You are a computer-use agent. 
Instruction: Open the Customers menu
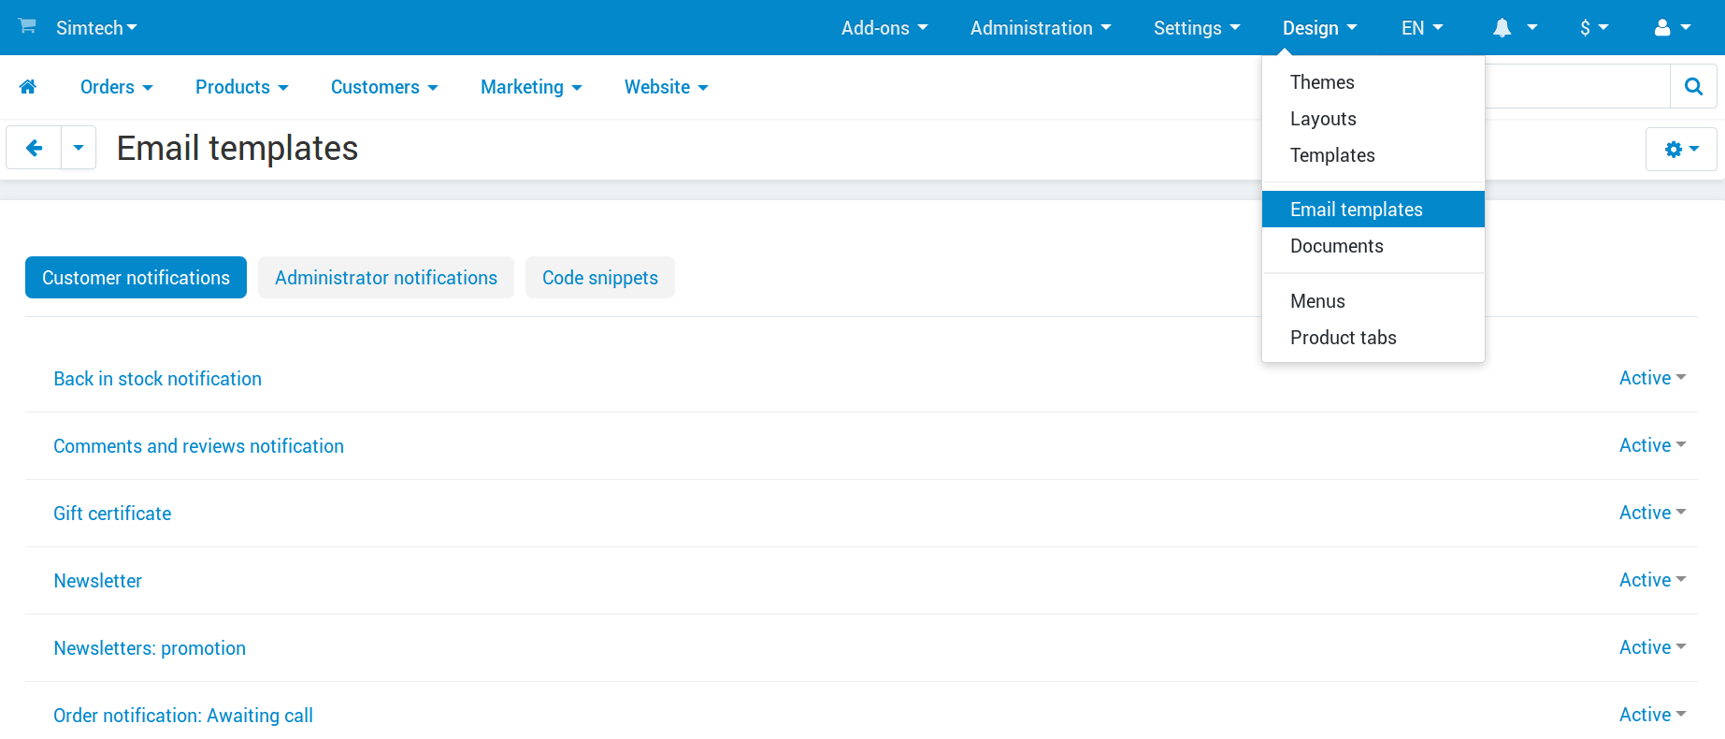(384, 87)
